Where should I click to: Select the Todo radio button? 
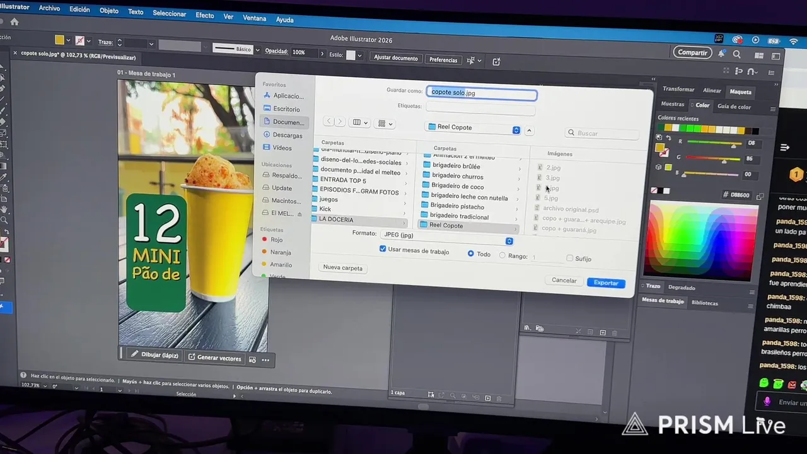(470, 254)
